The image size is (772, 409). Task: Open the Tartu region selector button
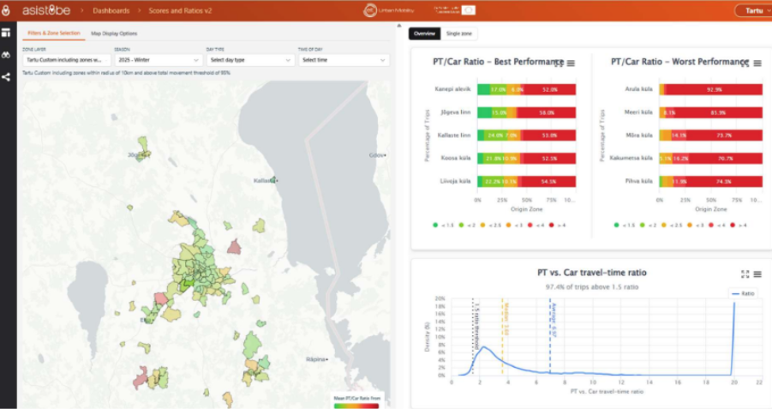(x=751, y=11)
